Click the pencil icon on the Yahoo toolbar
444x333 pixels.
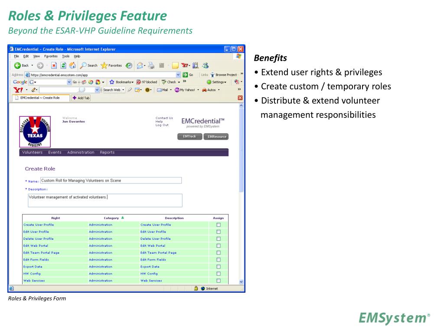tap(34, 90)
